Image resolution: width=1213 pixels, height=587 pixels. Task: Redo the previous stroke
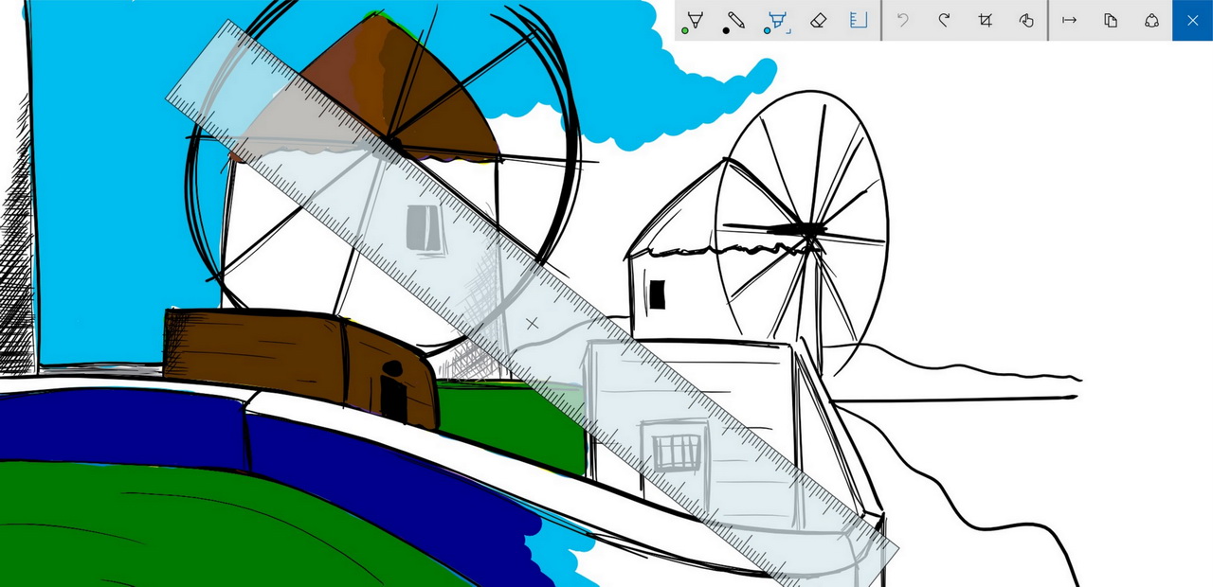[x=944, y=20]
